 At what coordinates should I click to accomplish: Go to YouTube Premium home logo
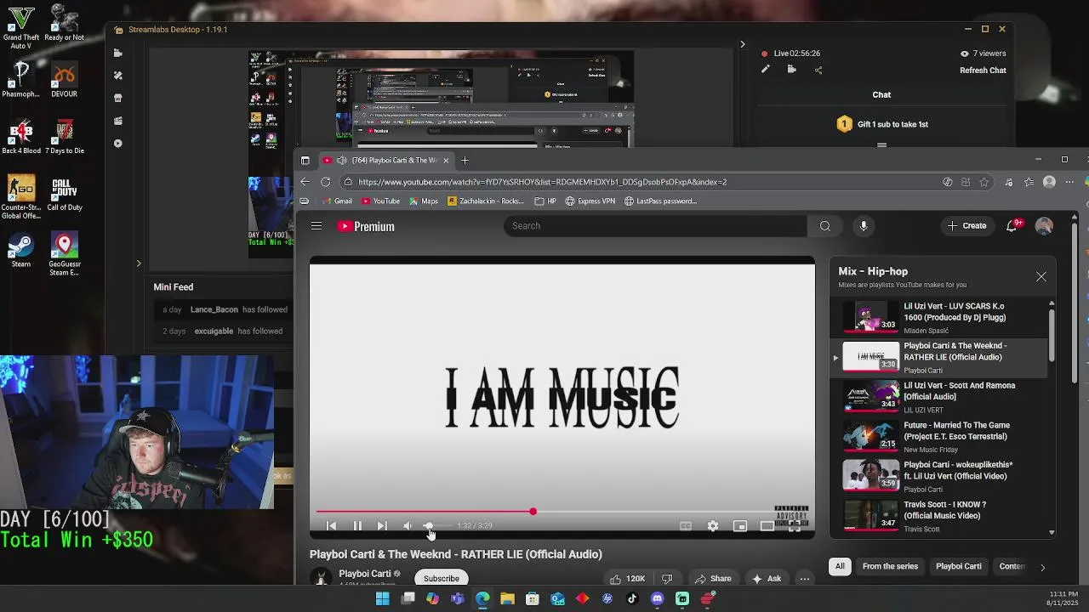point(366,226)
